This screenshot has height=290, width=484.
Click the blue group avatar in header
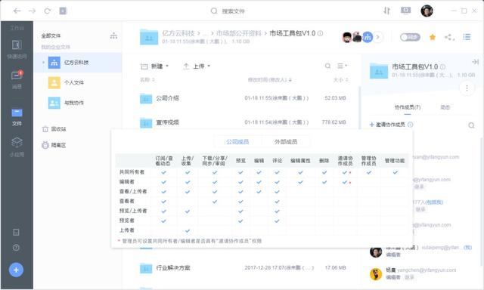[368, 37]
